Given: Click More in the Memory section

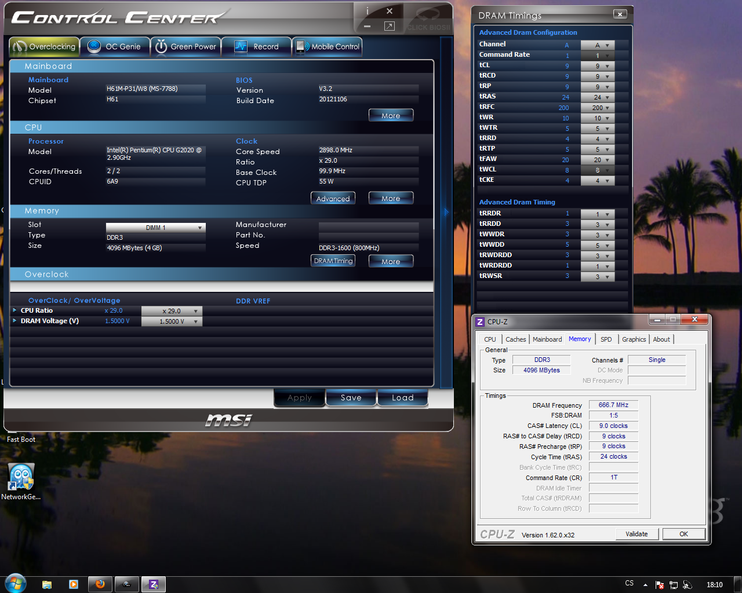Looking at the screenshot, I should (391, 261).
